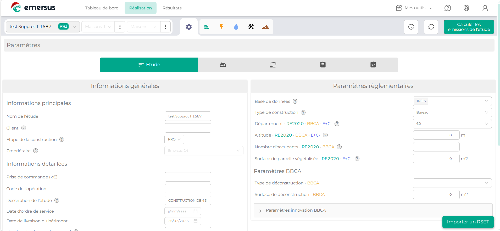Expand the Mes outils menu

[414, 8]
